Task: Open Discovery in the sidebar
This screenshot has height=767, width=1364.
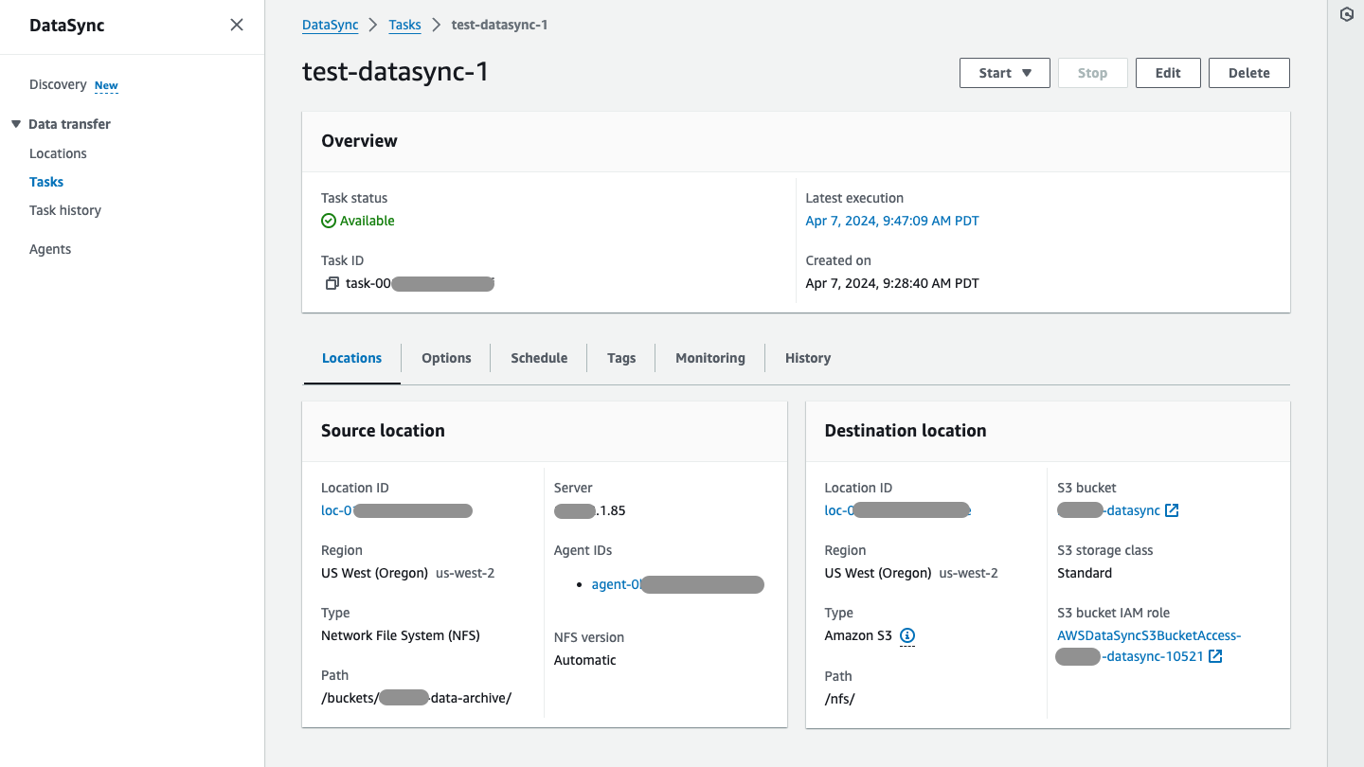Action: (x=58, y=84)
